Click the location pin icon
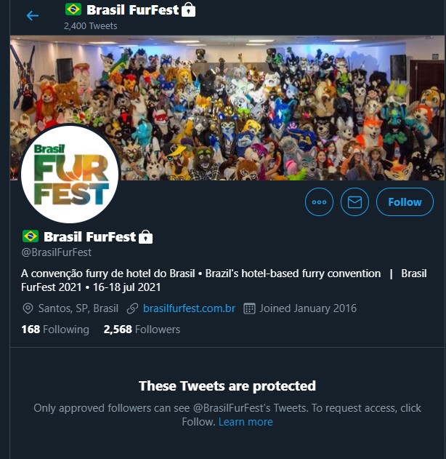This screenshot has height=459, width=446. coord(28,308)
